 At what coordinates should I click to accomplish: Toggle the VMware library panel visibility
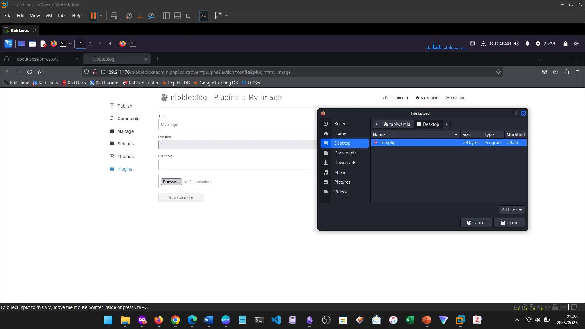pos(166,16)
